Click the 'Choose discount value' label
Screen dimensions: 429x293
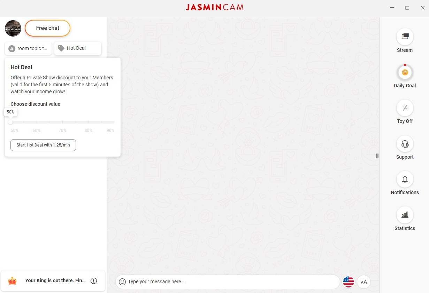[x=35, y=104]
